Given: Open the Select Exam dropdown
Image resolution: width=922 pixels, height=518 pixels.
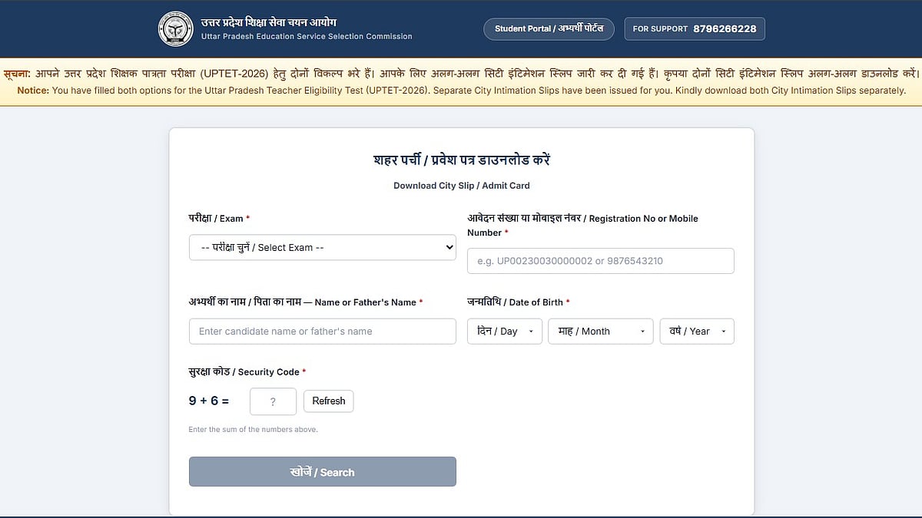Looking at the screenshot, I should point(323,247).
